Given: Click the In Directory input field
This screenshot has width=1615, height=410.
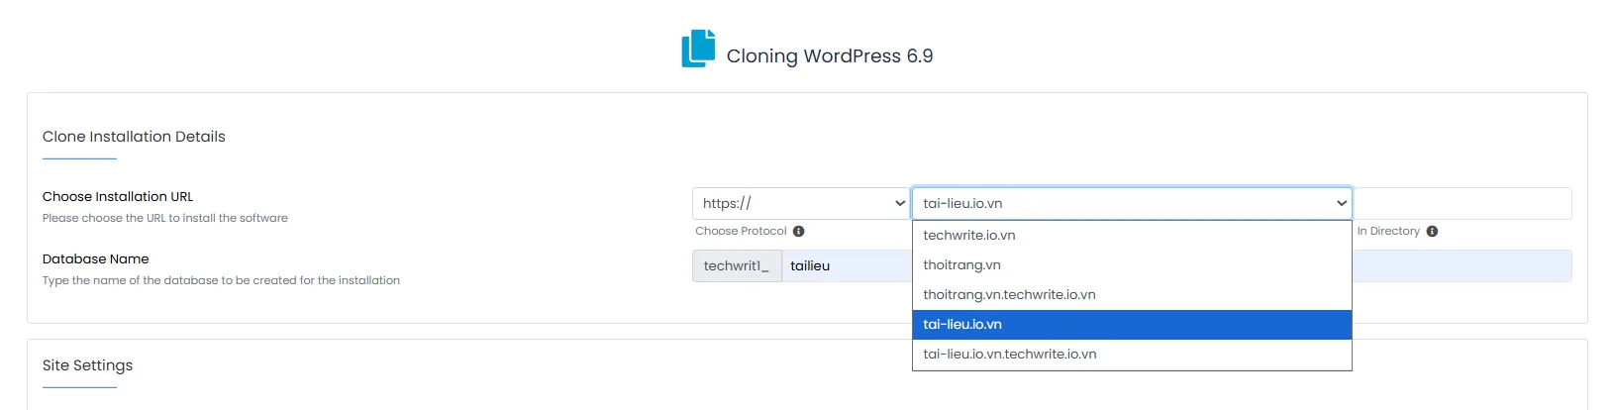Looking at the screenshot, I should click(x=1463, y=203).
